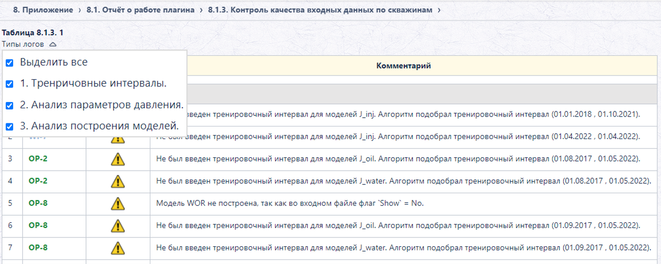Click J_inj comment with interval 01.04.2022, 01.04.2022
This screenshot has width=661, height=264.
coord(398,136)
